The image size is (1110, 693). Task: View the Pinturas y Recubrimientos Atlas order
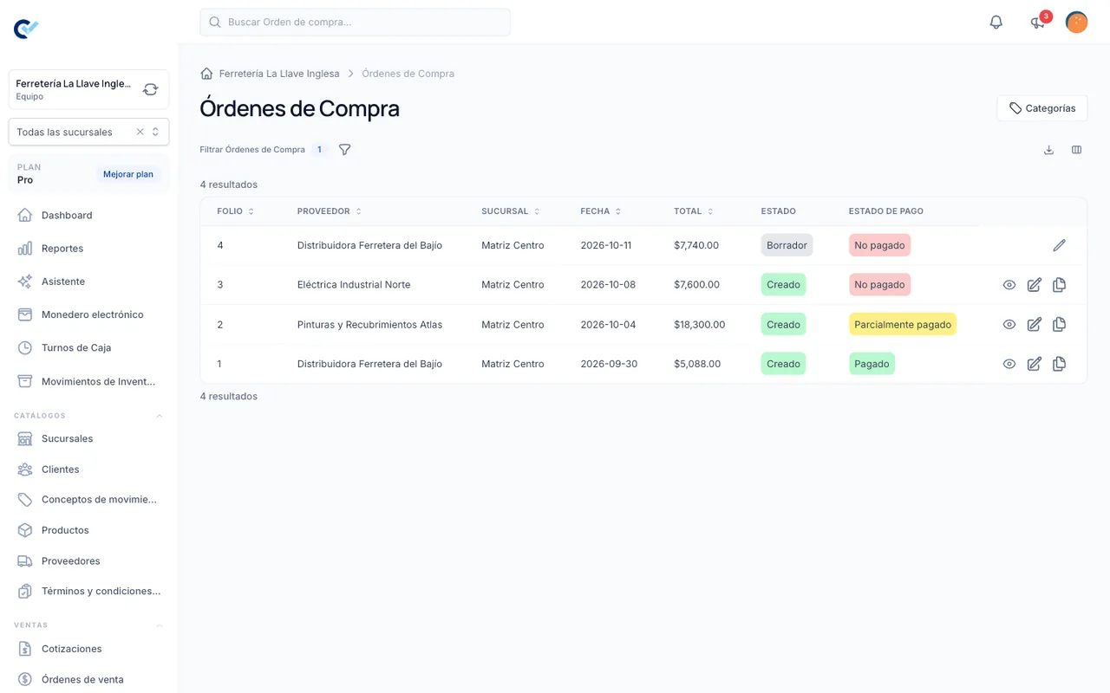[1009, 324]
